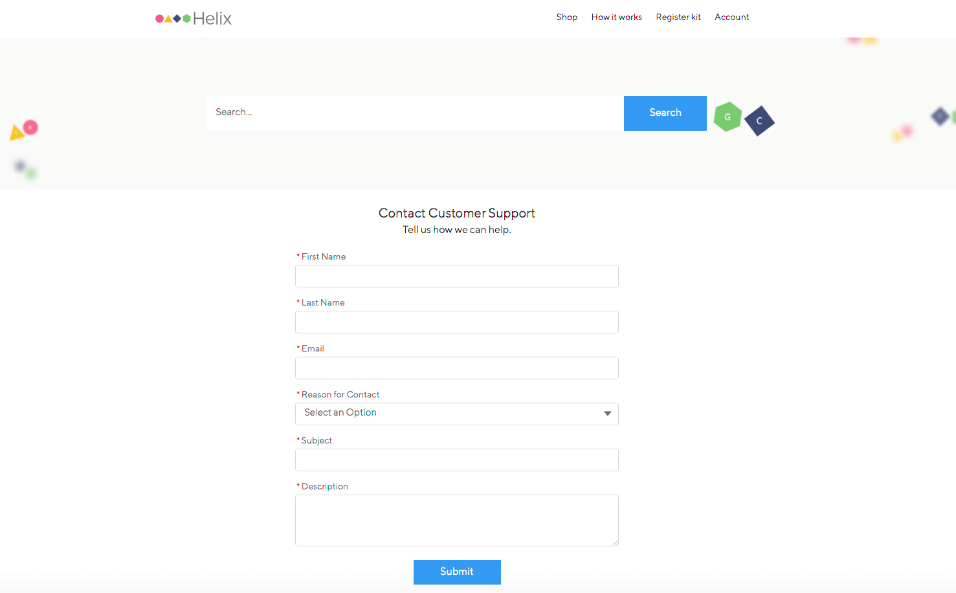This screenshot has width=956, height=593.
Task: Open the Account page
Action: (x=731, y=17)
